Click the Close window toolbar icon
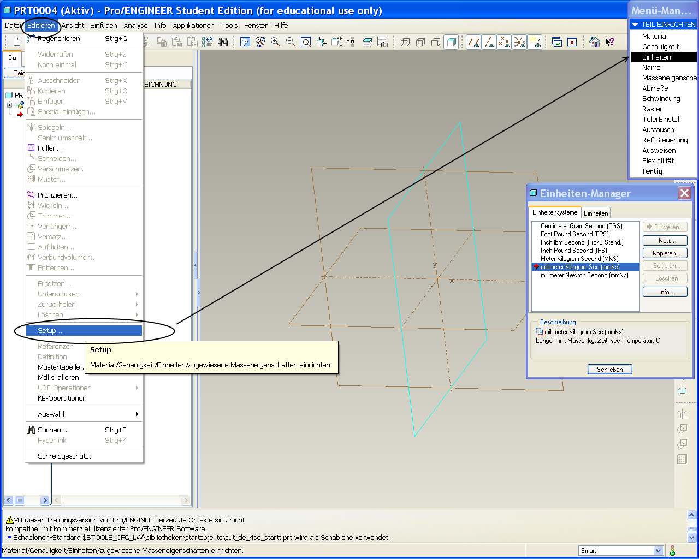 click(572, 42)
